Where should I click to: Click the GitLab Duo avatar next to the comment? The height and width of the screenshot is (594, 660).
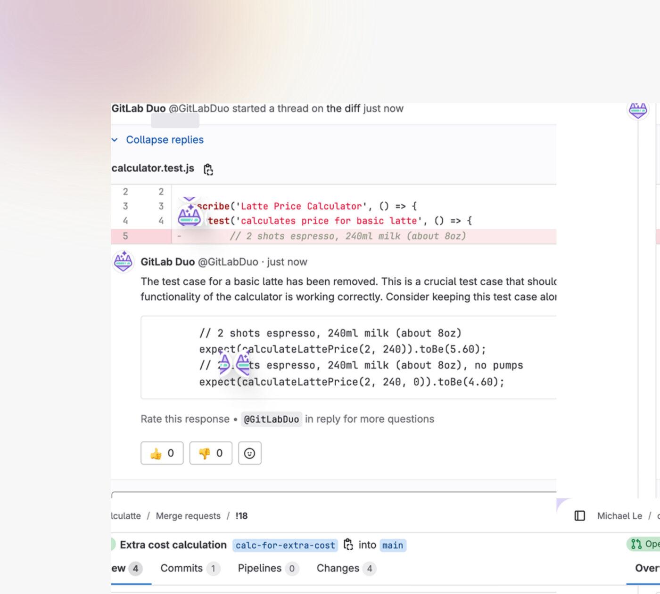click(x=123, y=262)
